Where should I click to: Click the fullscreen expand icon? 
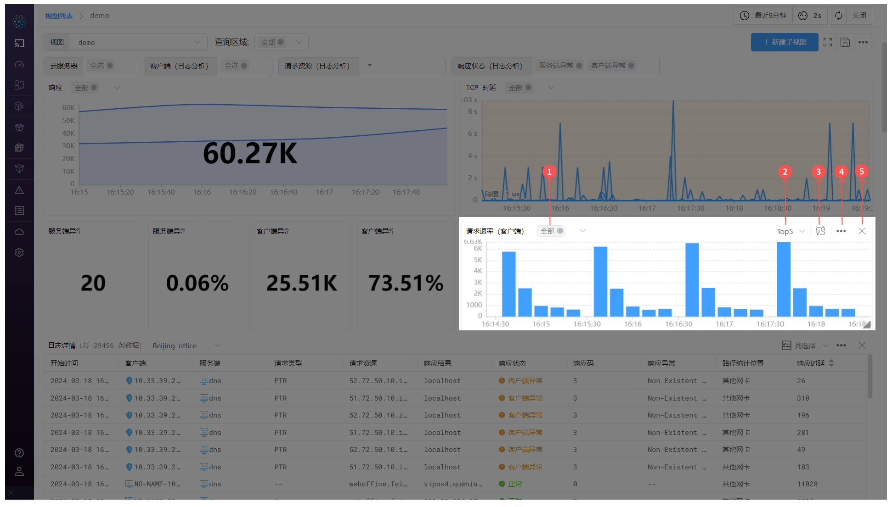point(828,42)
